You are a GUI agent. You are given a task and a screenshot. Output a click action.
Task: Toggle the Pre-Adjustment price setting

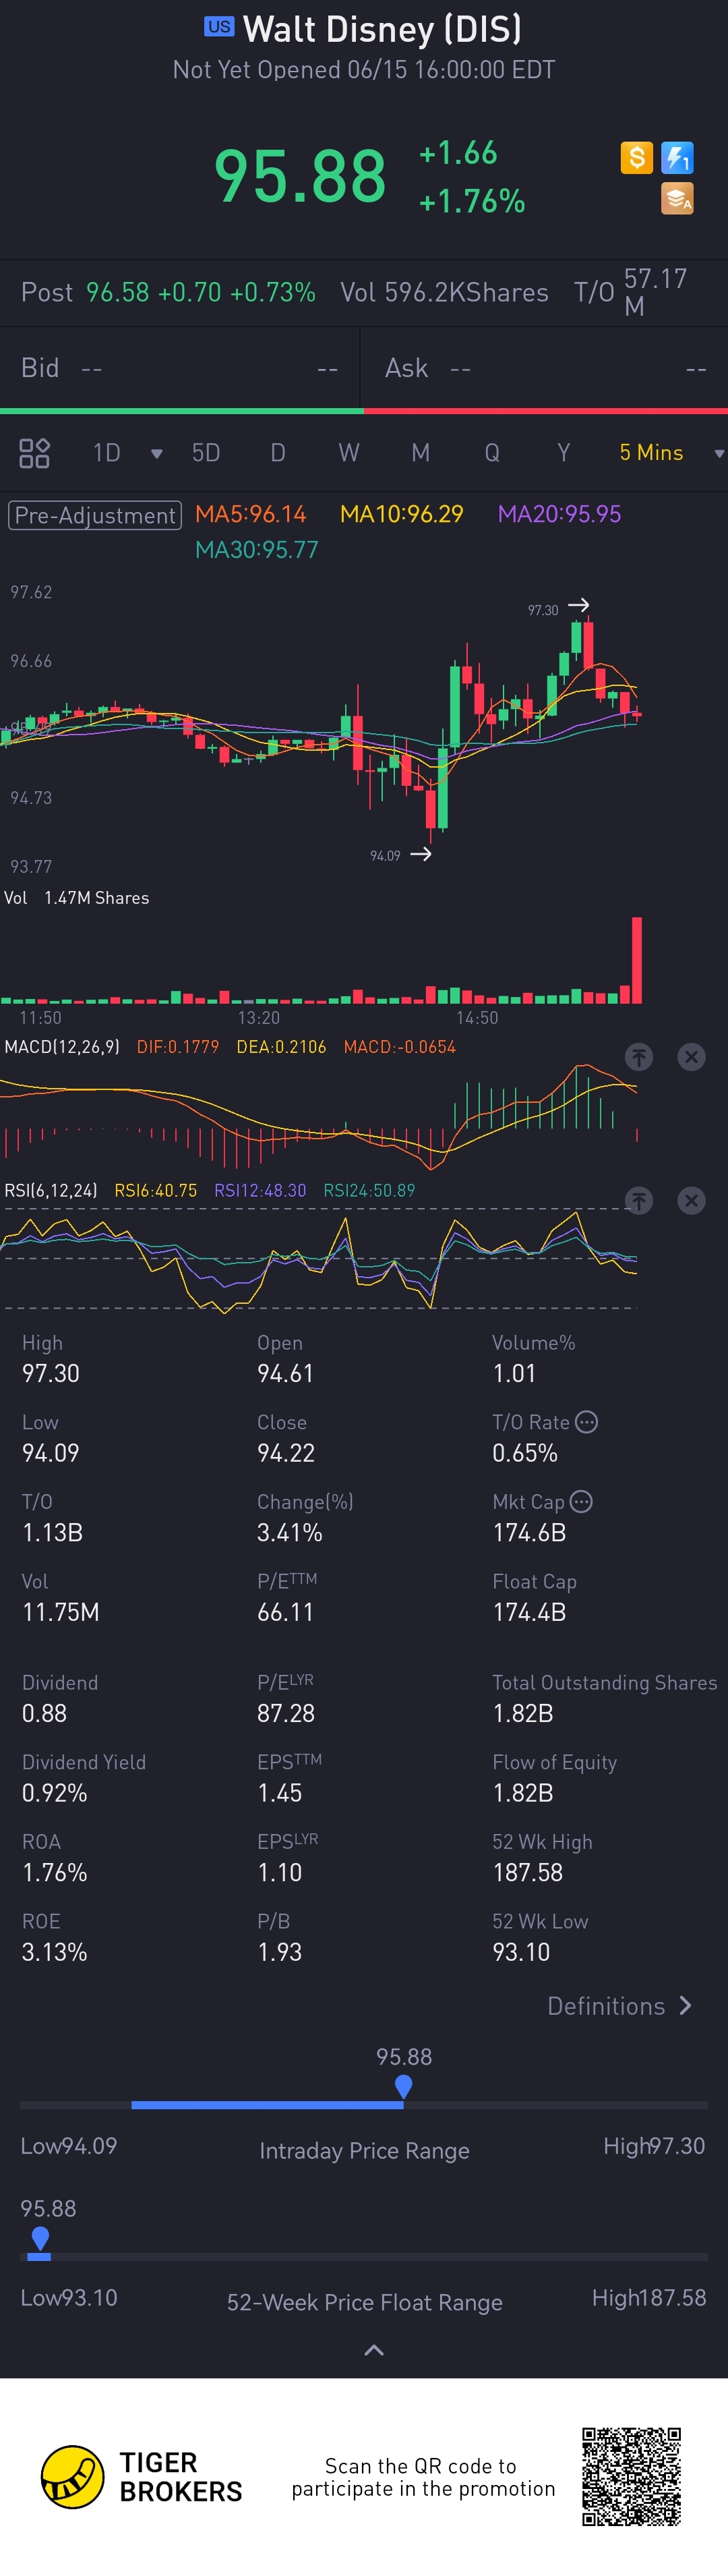95,515
